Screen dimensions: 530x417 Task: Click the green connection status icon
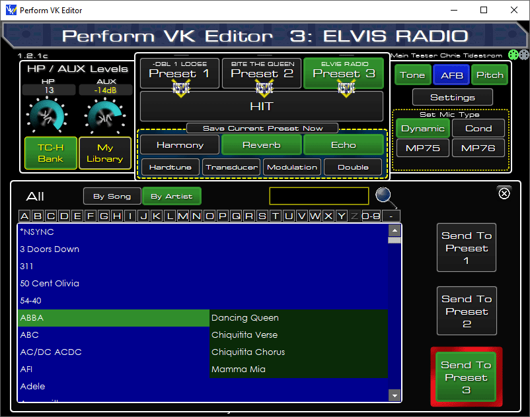click(513, 55)
